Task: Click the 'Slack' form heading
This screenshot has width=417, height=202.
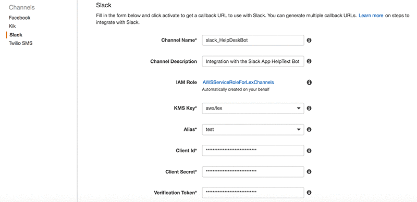Action: click(104, 5)
